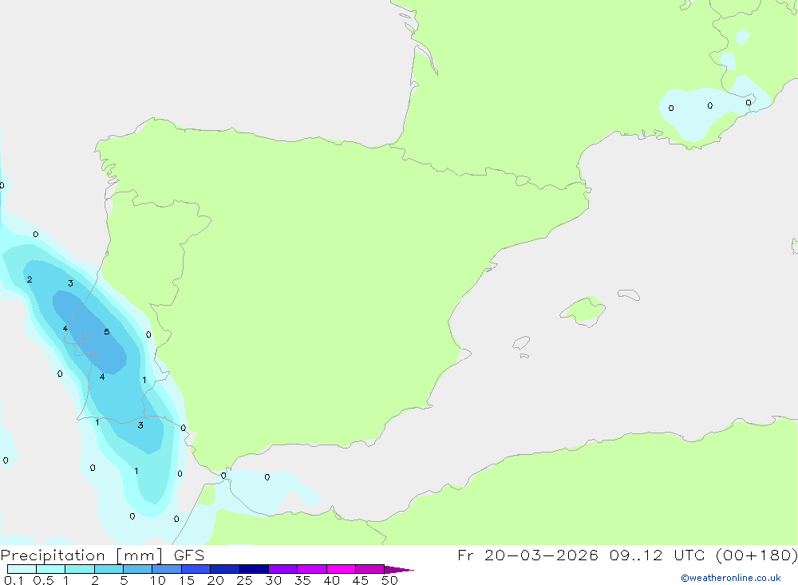Click the 25–30 mm dark navy swatch
Screen dimensions: 798x585
pyautogui.click(x=254, y=569)
